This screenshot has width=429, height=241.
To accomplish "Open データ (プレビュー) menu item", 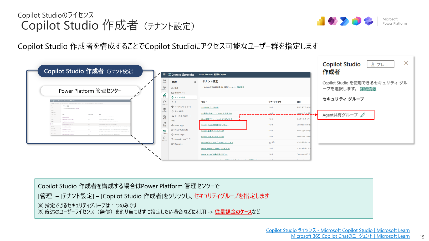I will 181,107.
